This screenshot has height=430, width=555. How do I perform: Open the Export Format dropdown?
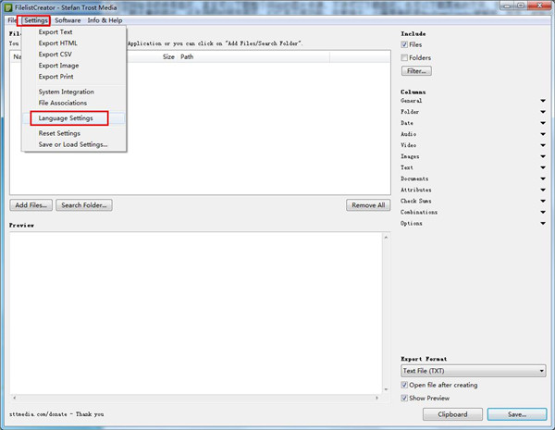(474, 371)
